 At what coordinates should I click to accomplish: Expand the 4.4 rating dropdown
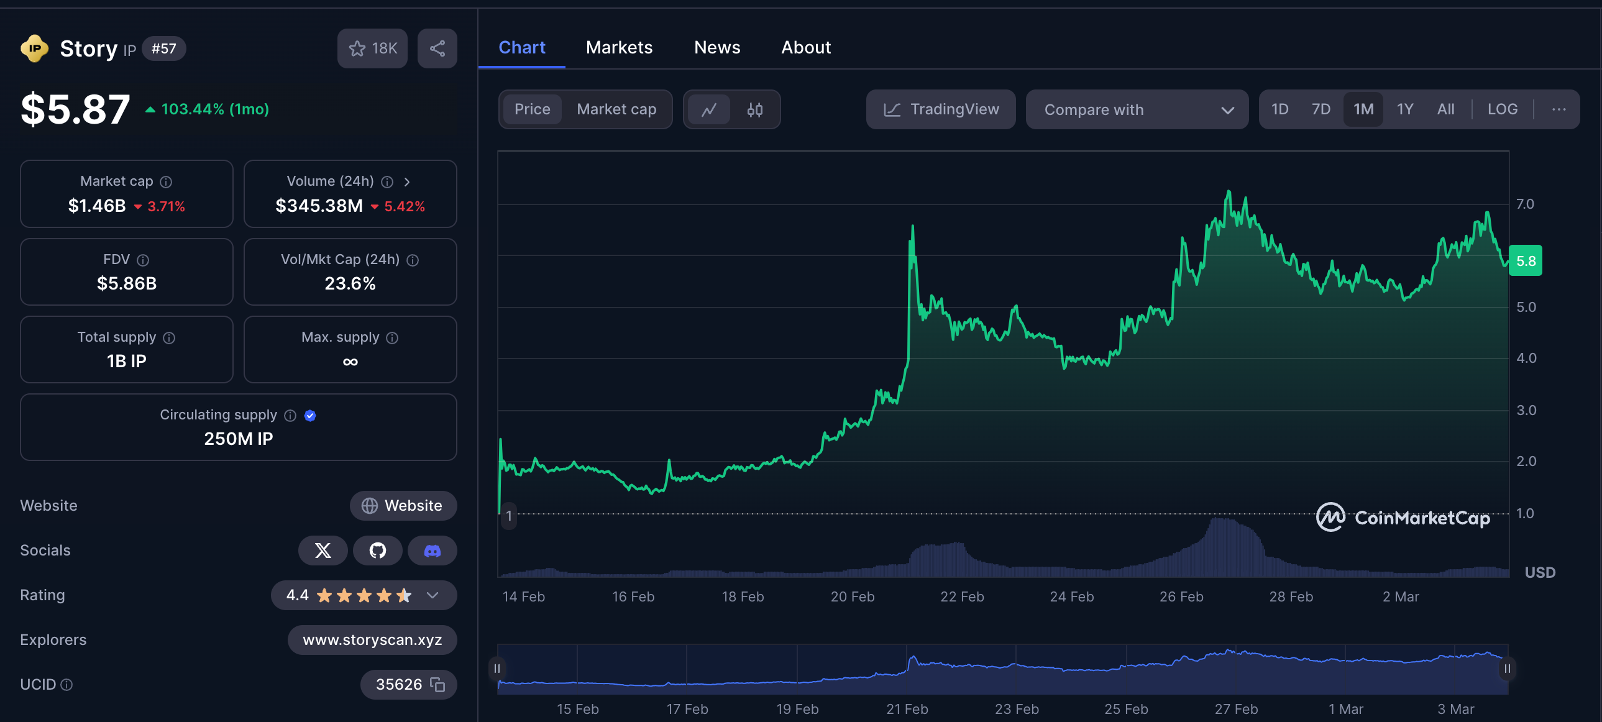pos(364,595)
